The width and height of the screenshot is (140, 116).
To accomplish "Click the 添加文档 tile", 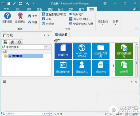I will tap(101, 68).
